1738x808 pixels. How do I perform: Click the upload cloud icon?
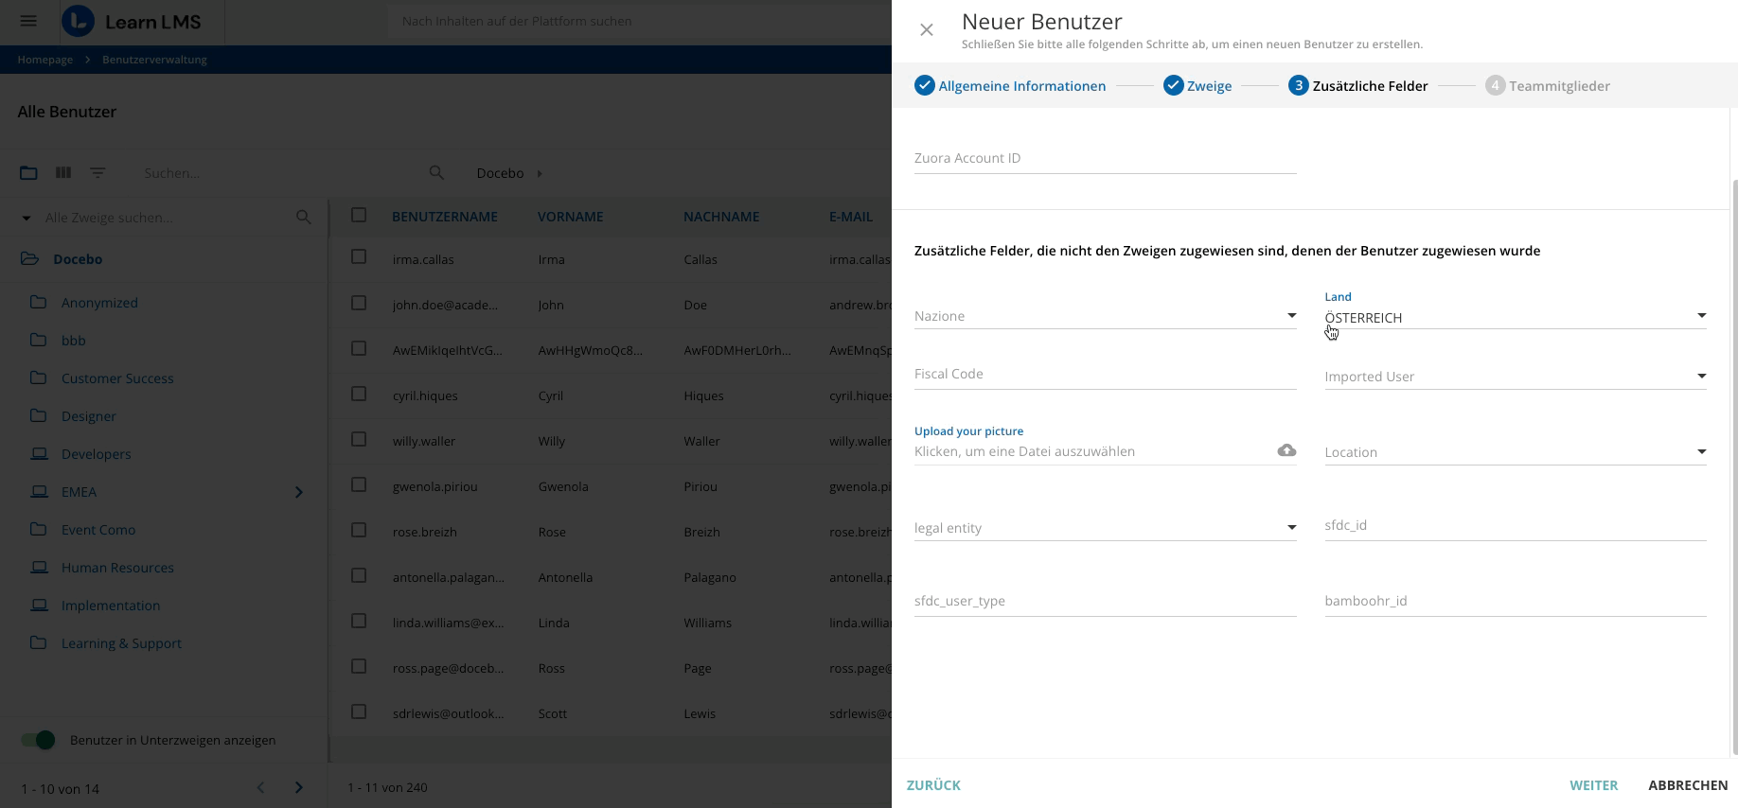[x=1286, y=450]
